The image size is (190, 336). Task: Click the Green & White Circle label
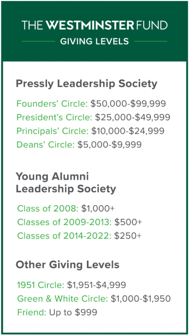(x=63, y=299)
